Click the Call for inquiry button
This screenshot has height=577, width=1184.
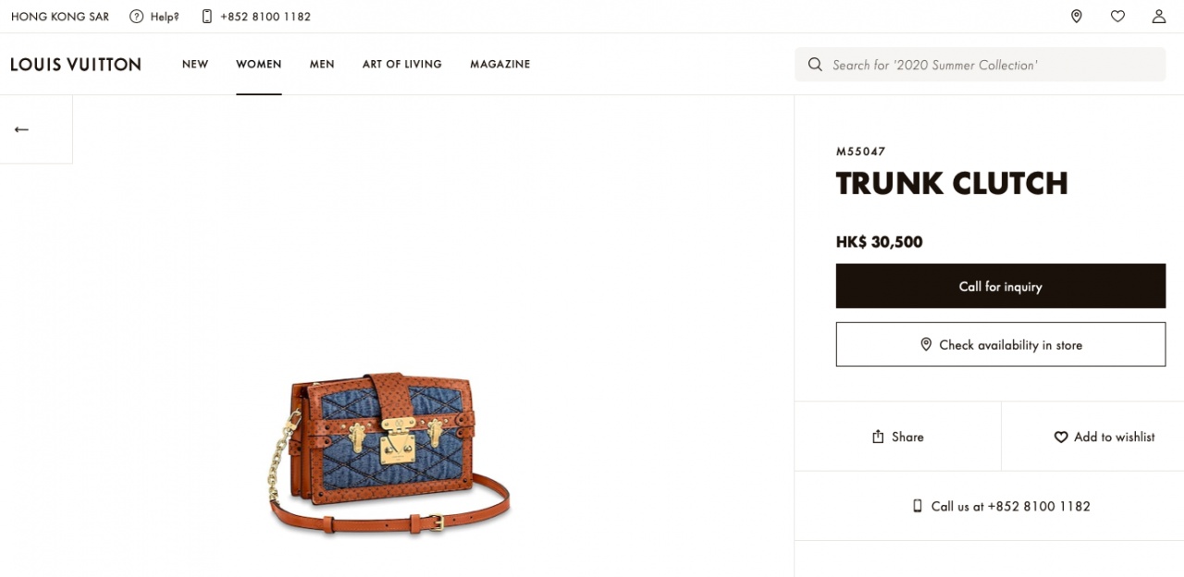(x=1001, y=286)
